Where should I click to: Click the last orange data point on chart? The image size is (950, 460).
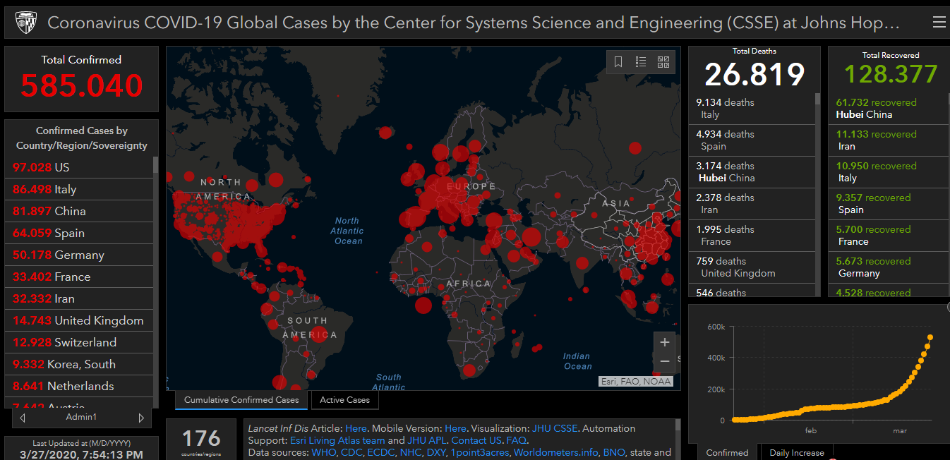point(930,337)
